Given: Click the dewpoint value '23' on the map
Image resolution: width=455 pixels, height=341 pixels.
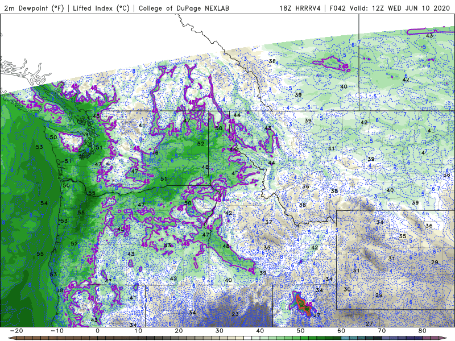Looking at the screenshot, I should pos(235,314).
